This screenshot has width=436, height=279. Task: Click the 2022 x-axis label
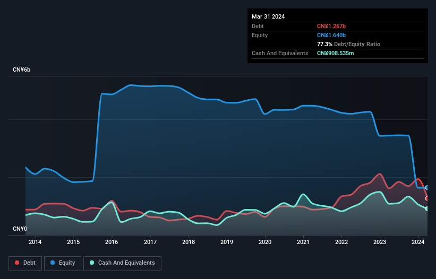341,242
